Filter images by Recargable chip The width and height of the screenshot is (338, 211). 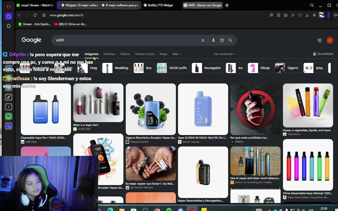(x=207, y=68)
